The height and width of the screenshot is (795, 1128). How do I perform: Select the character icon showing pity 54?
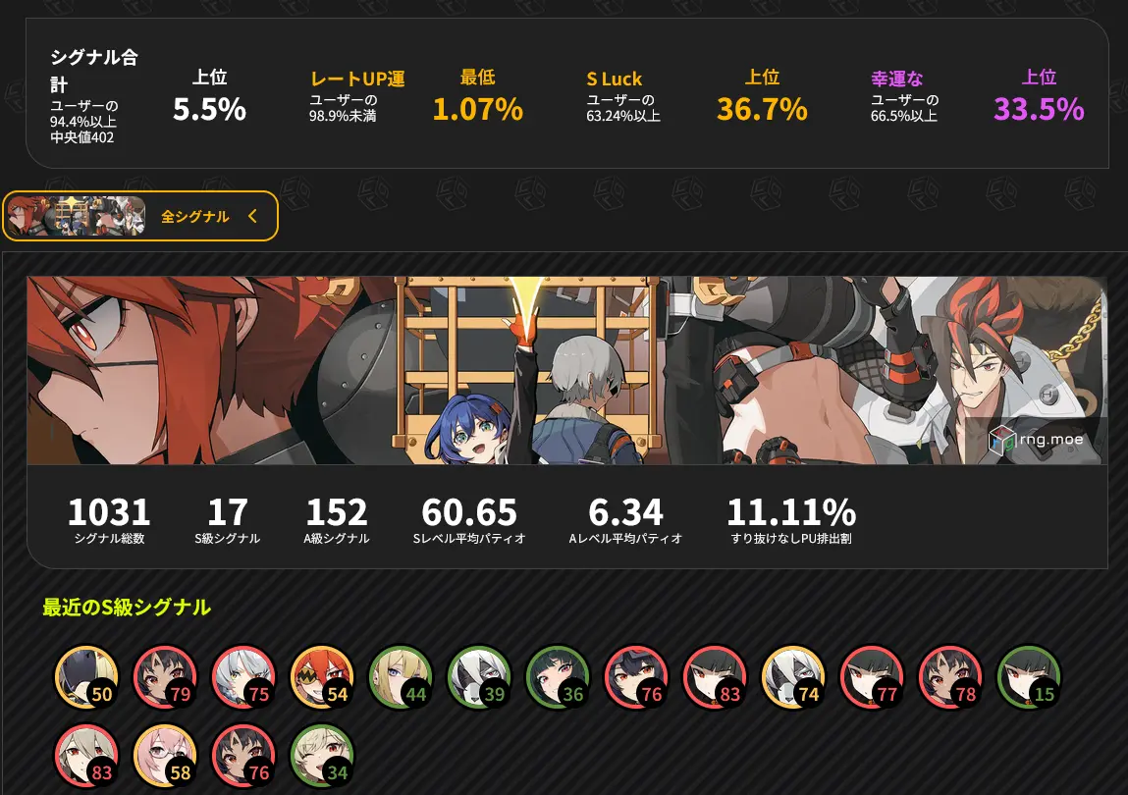tap(322, 677)
